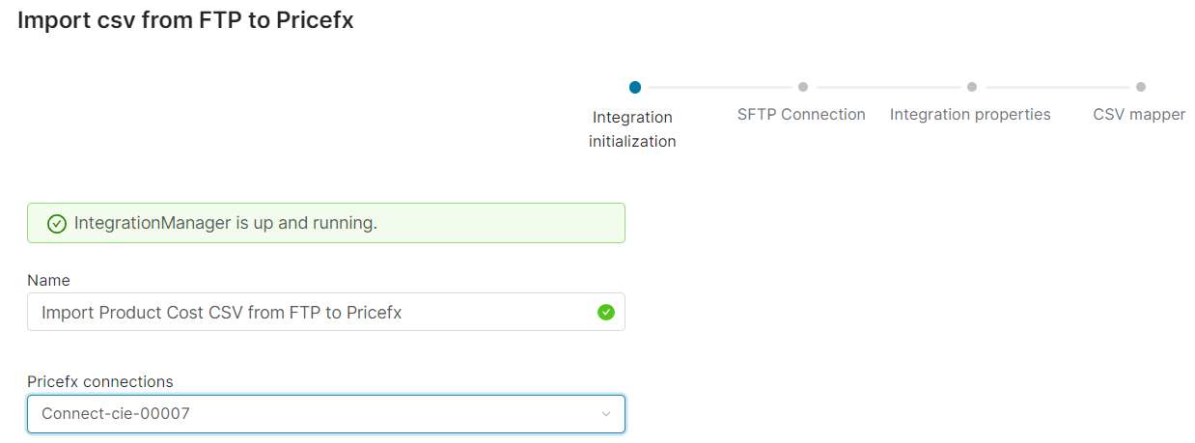Click the Integration initialization step dot
Viewport: 1195px width, 443px height.
[x=634, y=87]
